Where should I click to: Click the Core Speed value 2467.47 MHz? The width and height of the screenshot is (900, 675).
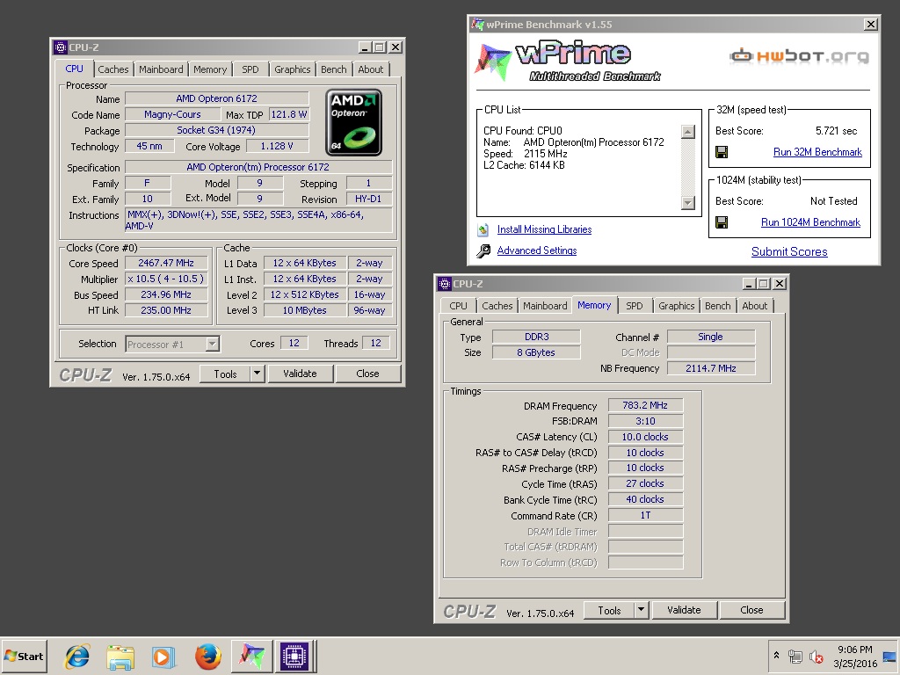point(166,263)
